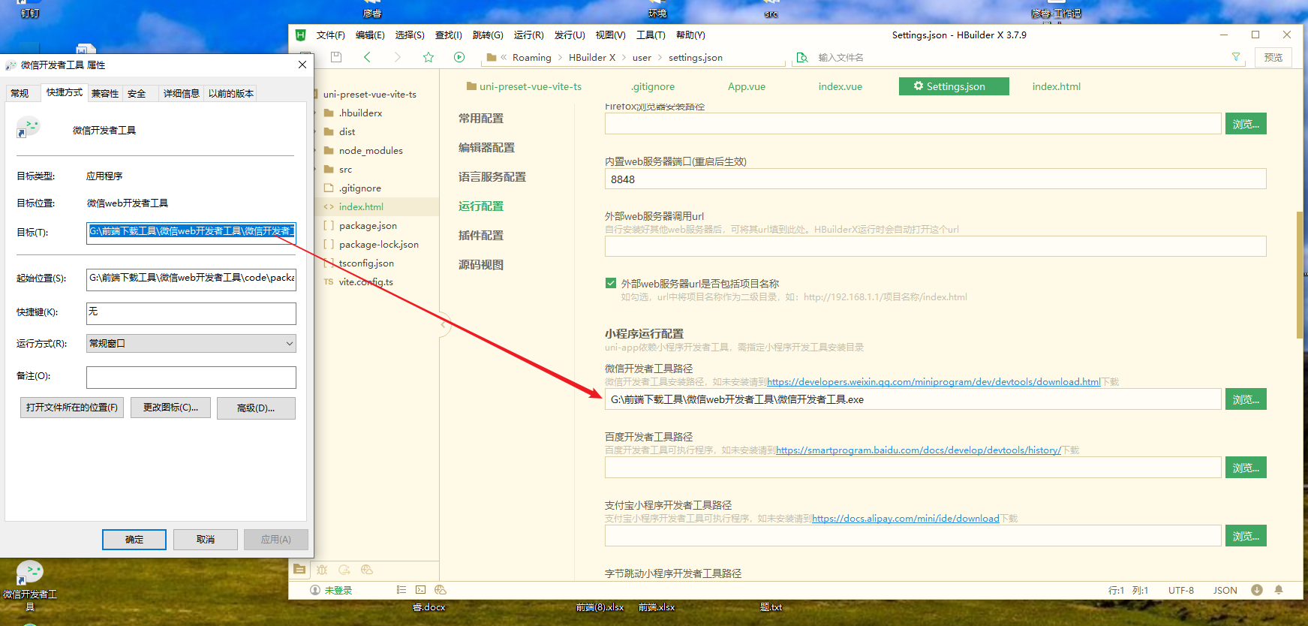Select the 兼容性 tab in properties dialog

[x=105, y=93]
